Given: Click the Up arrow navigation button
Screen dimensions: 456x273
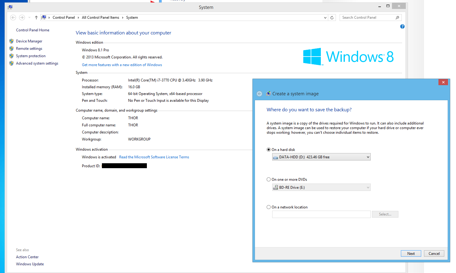Looking at the screenshot, I should click(x=36, y=18).
